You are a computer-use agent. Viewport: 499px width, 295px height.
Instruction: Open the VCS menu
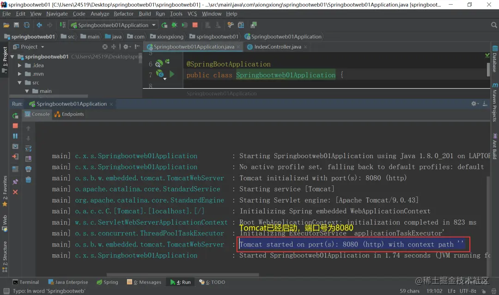[192, 14]
